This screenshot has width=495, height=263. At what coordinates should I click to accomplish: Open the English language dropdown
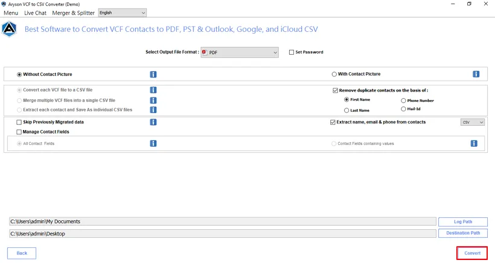tap(122, 13)
